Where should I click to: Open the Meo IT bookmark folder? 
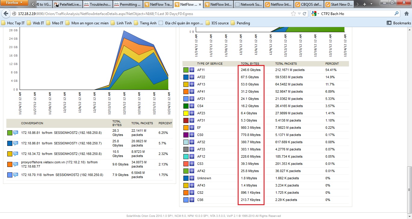pyautogui.click(x=55, y=23)
